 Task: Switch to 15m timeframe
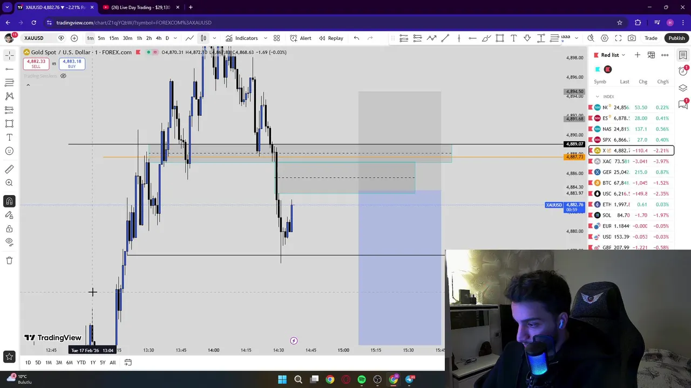[114, 38]
